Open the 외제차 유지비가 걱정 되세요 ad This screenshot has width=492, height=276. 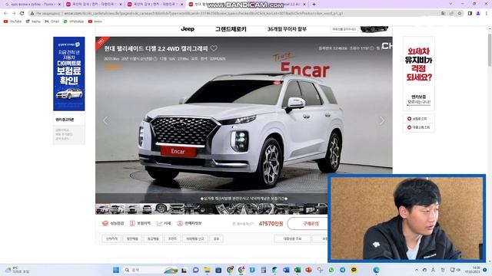[x=418, y=74]
